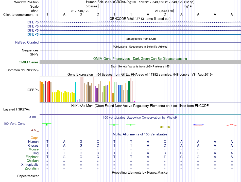The image size is (241, 182).
Task: Click the IGFBP5 GTEx expression label
Action: pos(32,90)
